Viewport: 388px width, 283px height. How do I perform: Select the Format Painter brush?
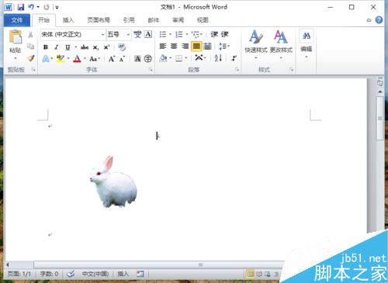coord(31,58)
